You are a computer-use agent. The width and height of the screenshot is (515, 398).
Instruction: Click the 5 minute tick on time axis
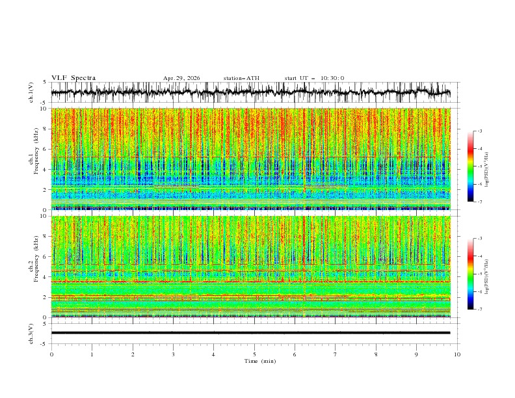click(254, 354)
